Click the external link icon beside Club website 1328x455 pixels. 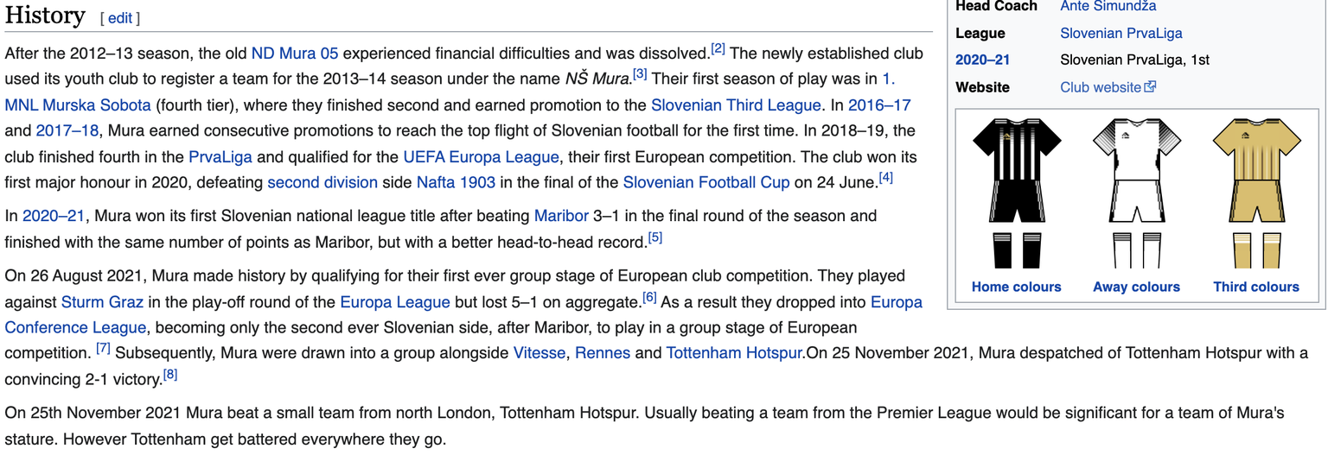1150,86
